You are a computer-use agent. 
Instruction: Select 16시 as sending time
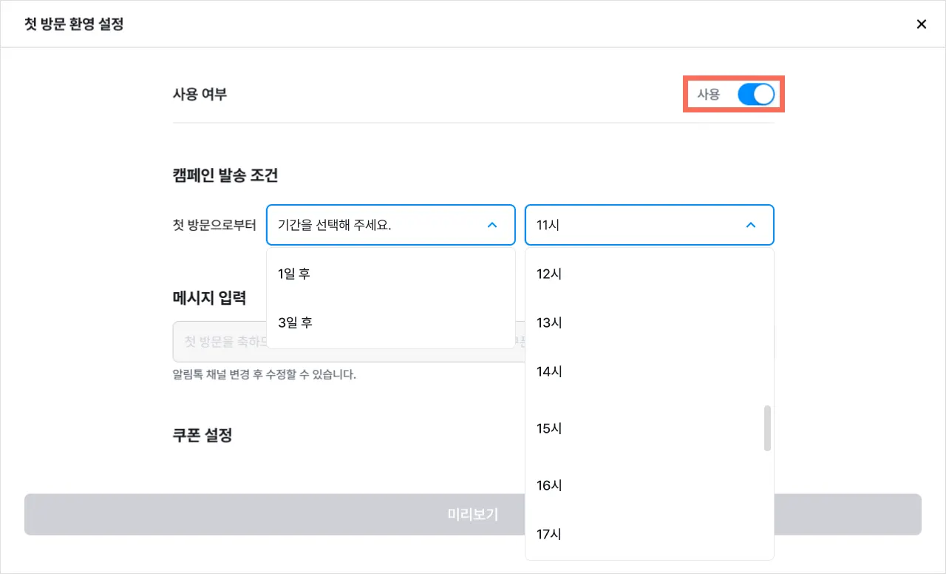coord(549,485)
